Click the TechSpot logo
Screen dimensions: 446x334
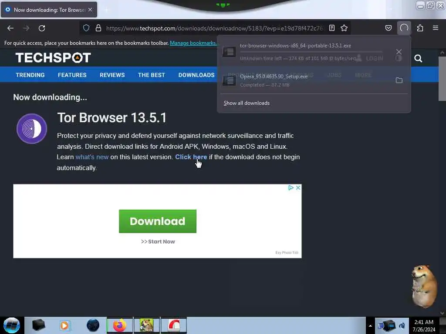tap(53, 58)
